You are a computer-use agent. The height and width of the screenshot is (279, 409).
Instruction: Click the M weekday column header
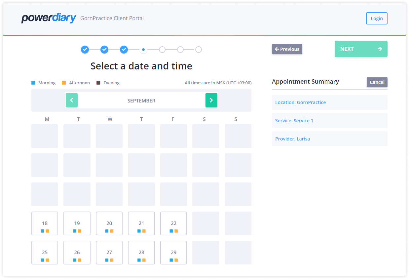(x=47, y=119)
